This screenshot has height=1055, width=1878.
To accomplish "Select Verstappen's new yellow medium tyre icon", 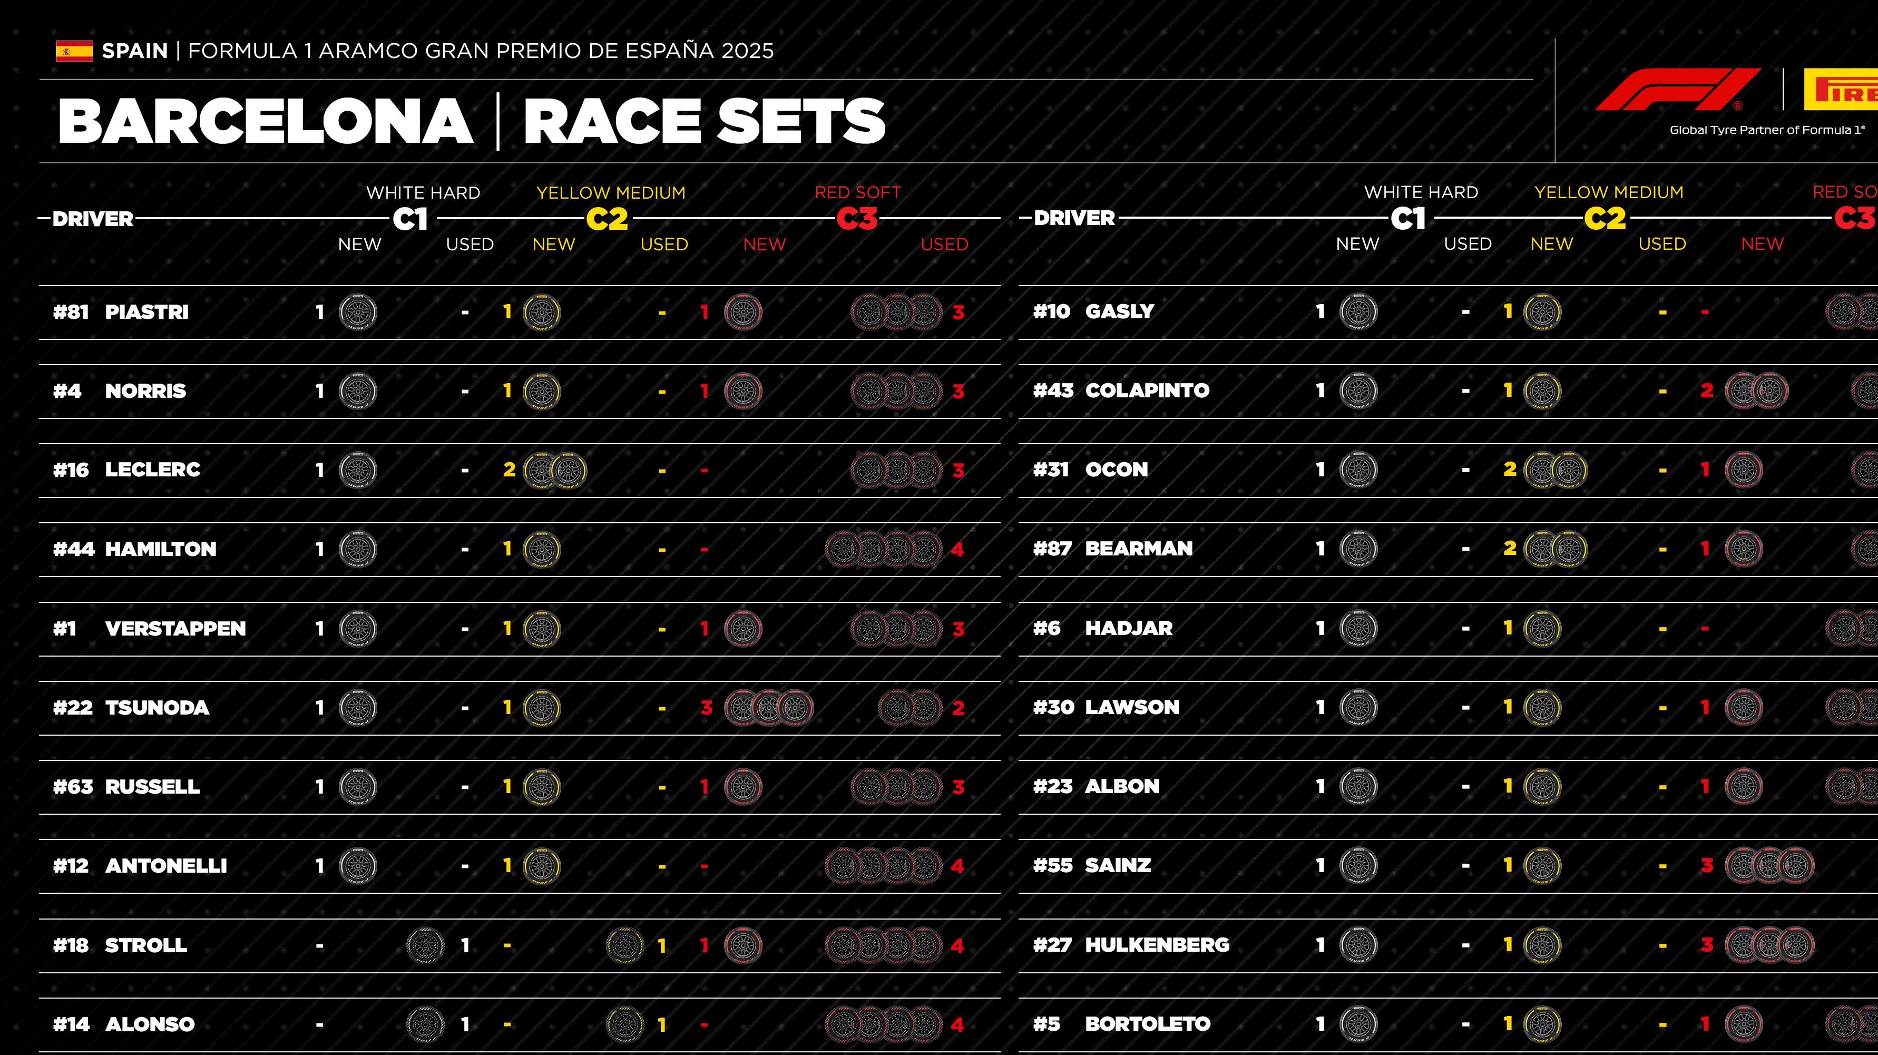I will pyautogui.click(x=542, y=629).
